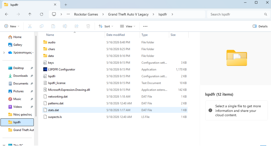Open the Sort dropdown menu
Screen dimensions: 271x146
[x=106, y=26]
